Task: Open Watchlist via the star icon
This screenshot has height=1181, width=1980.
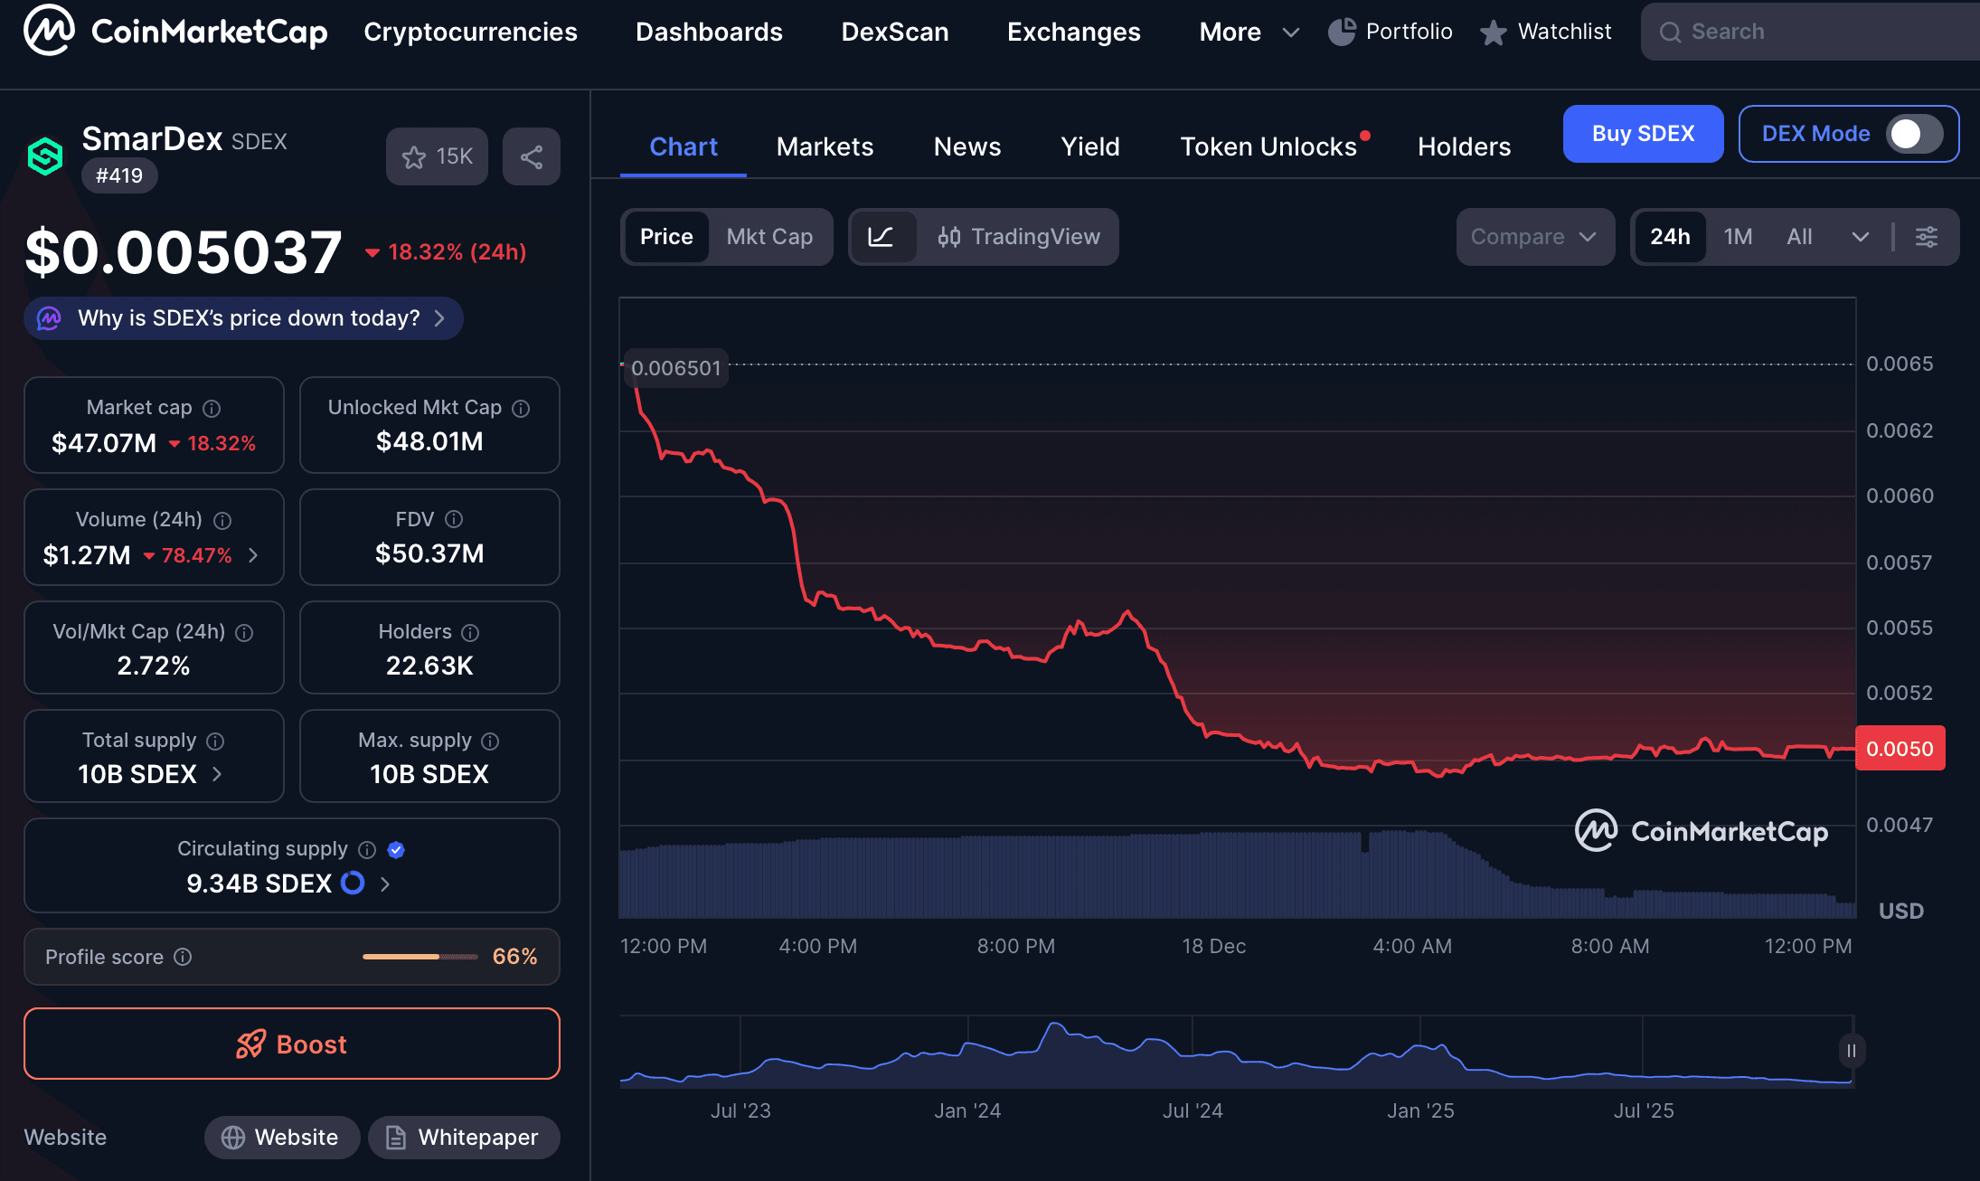Action: pyautogui.click(x=1494, y=31)
